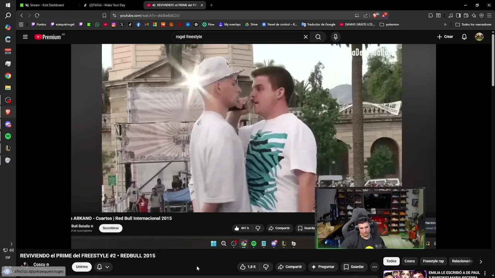495x278 pixels.
Task: Open the Traductor de Google bookmark
Action: 318,24
